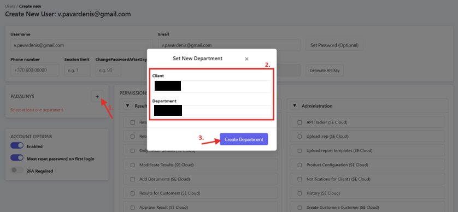Image resolution: width=458 pixels, height=212 pixels.
Task: Click the PADALINYS section title
Action: [x=22, y=96]
